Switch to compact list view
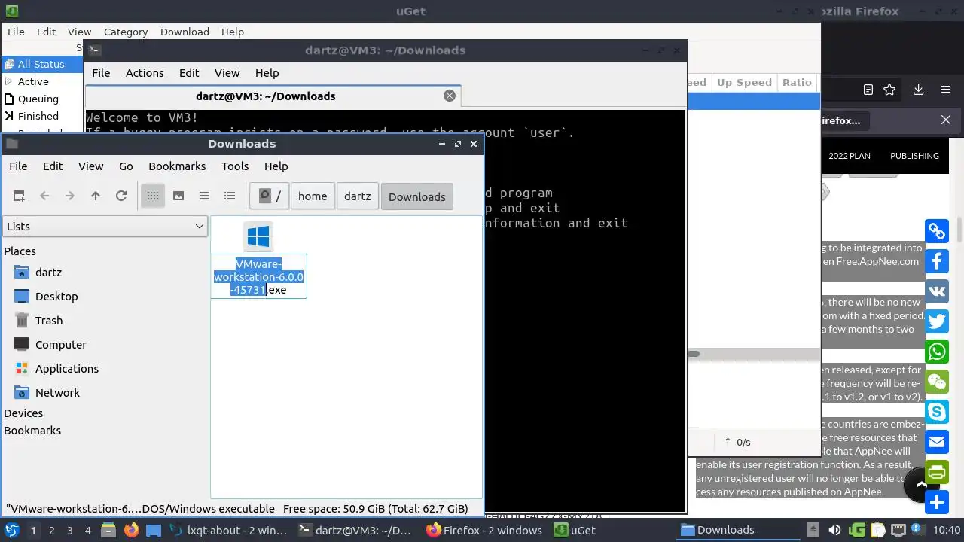 [x=204, y=196]
